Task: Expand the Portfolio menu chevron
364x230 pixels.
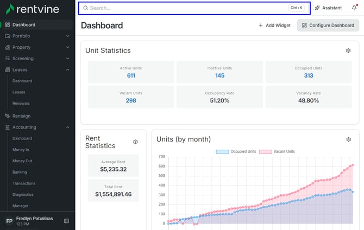Action: (67, 36)
